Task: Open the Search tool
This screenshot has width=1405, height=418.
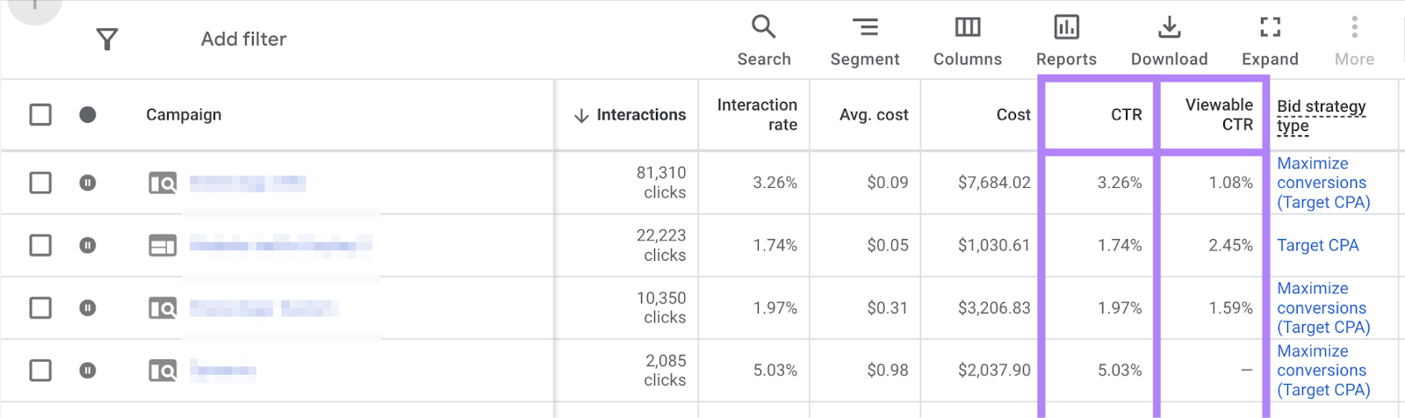Action: [763, 40]
